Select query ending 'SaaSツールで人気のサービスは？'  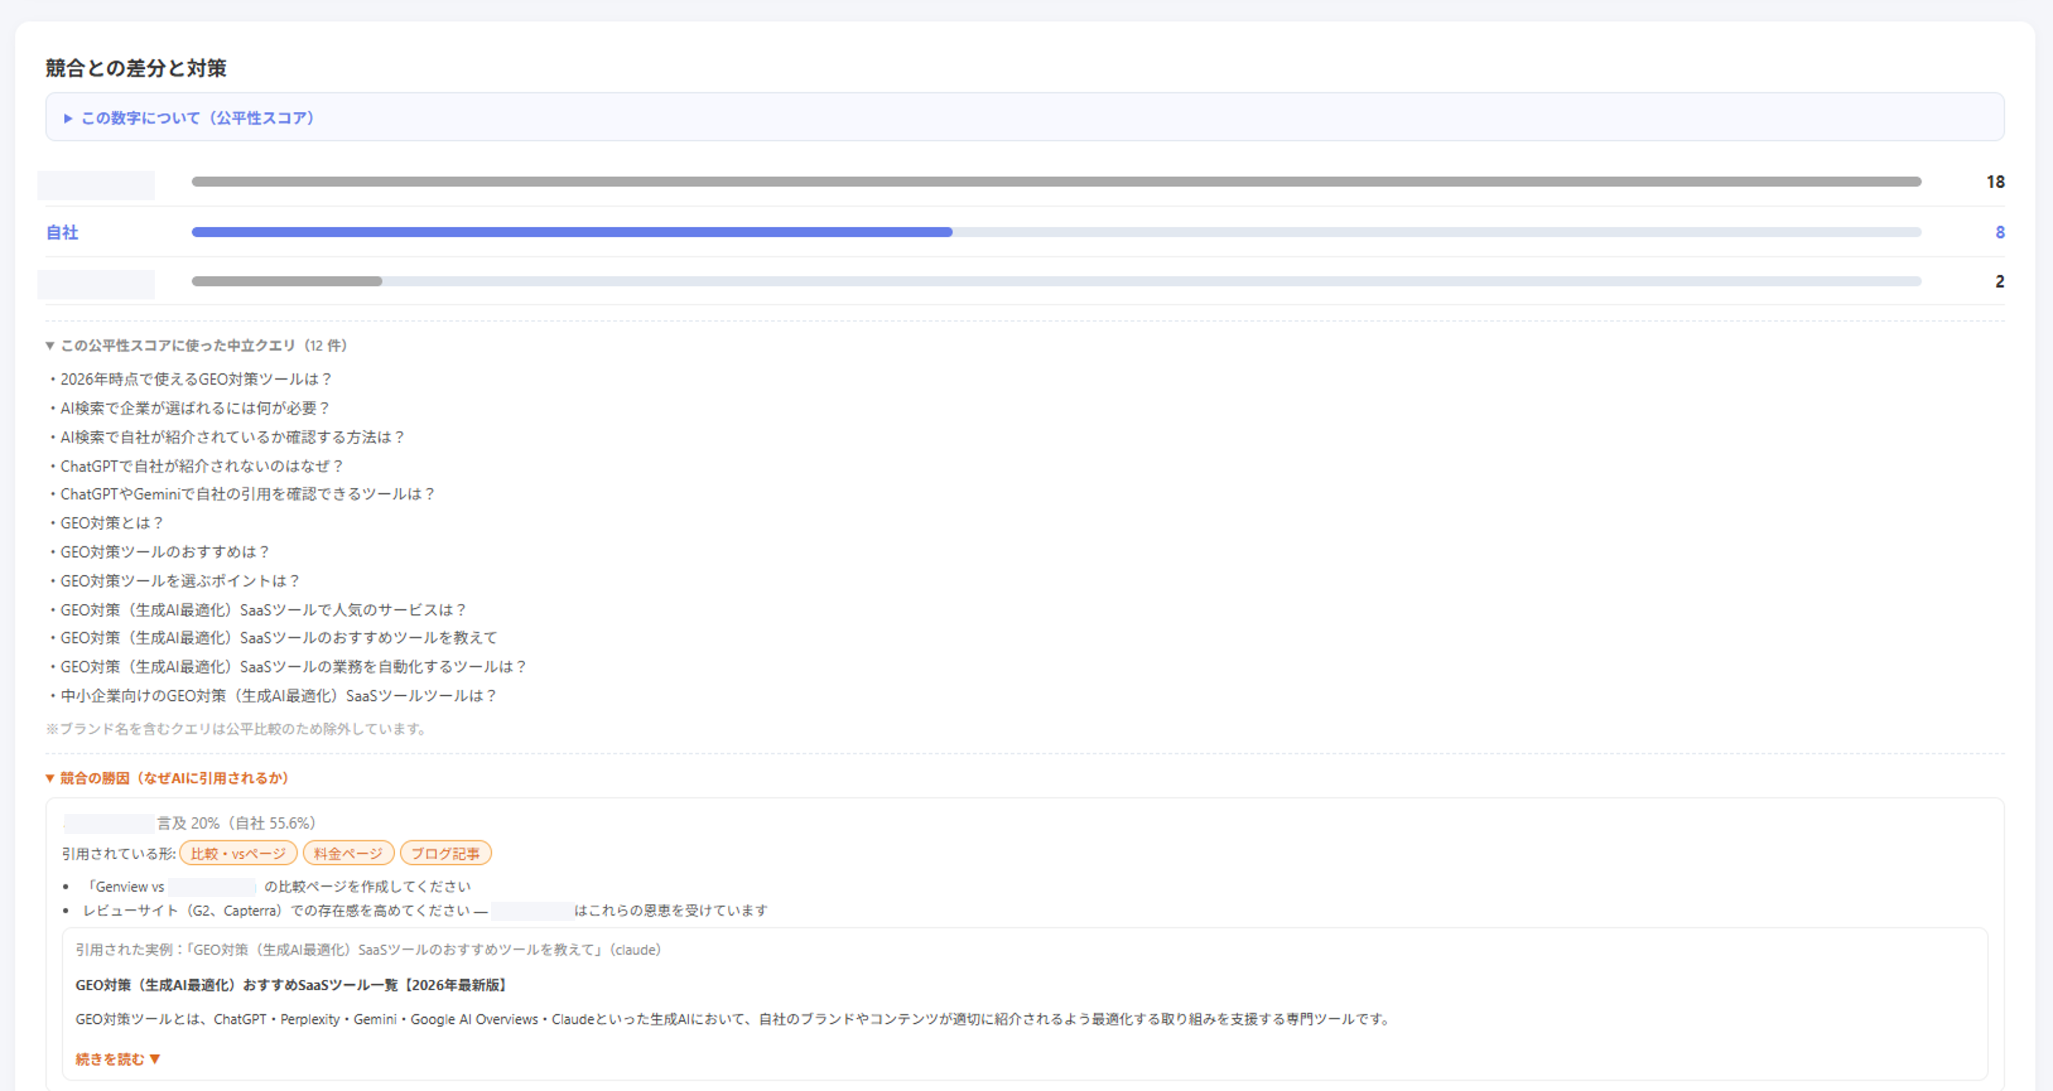[264, 610]
